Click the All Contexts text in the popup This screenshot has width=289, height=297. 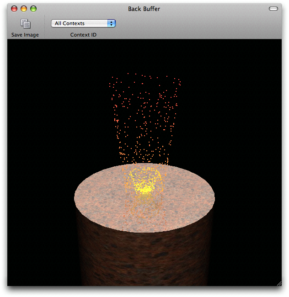click(70, 23)
